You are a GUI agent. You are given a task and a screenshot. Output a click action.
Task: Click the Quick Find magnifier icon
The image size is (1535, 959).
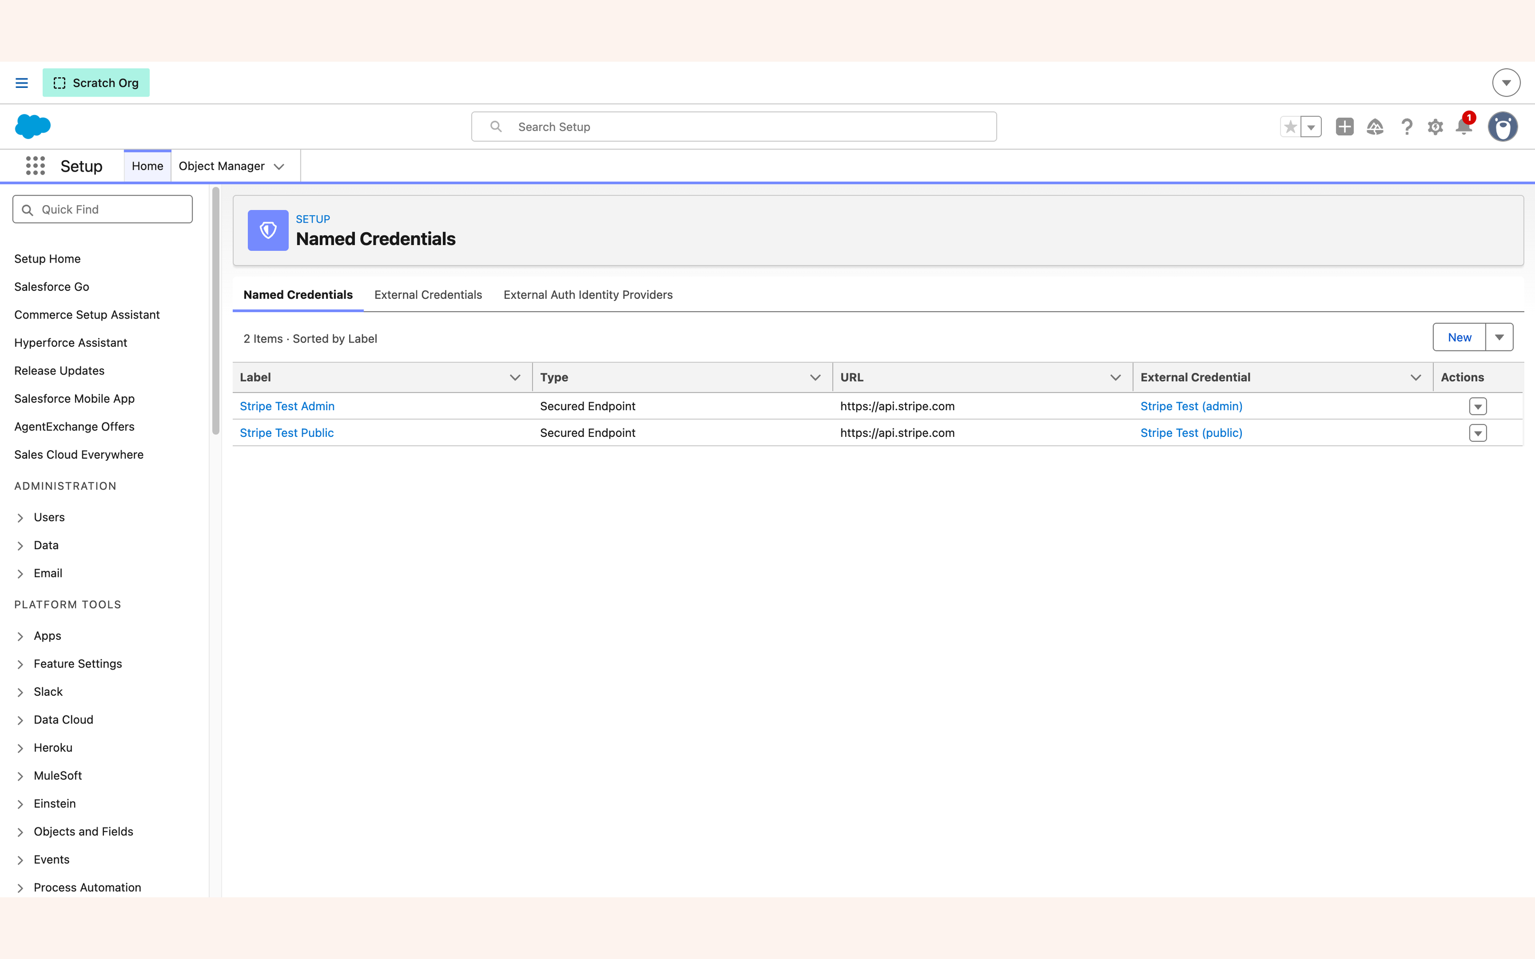tap(27, 210)
